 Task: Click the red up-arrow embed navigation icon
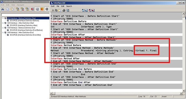tap(90, 10)
